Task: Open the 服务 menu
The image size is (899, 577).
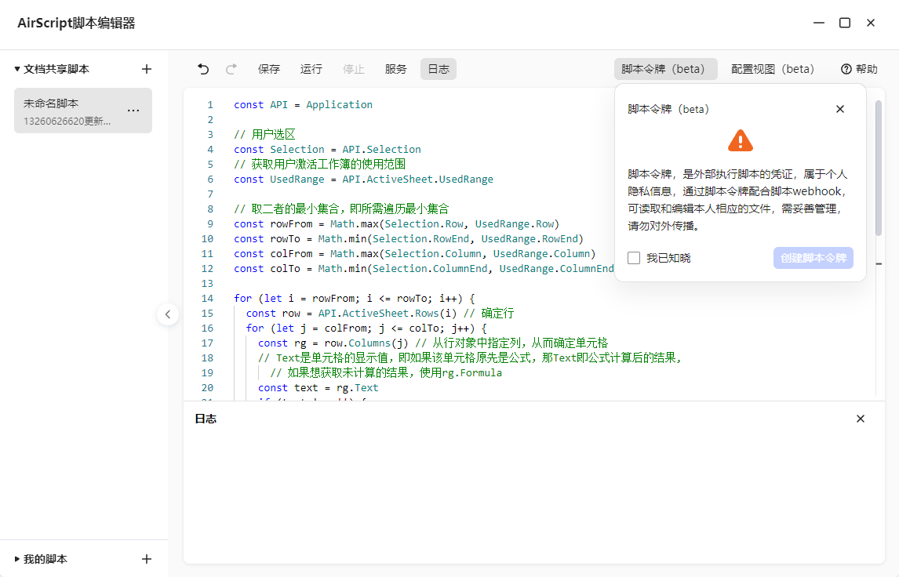Action: [x=396, y=69]
